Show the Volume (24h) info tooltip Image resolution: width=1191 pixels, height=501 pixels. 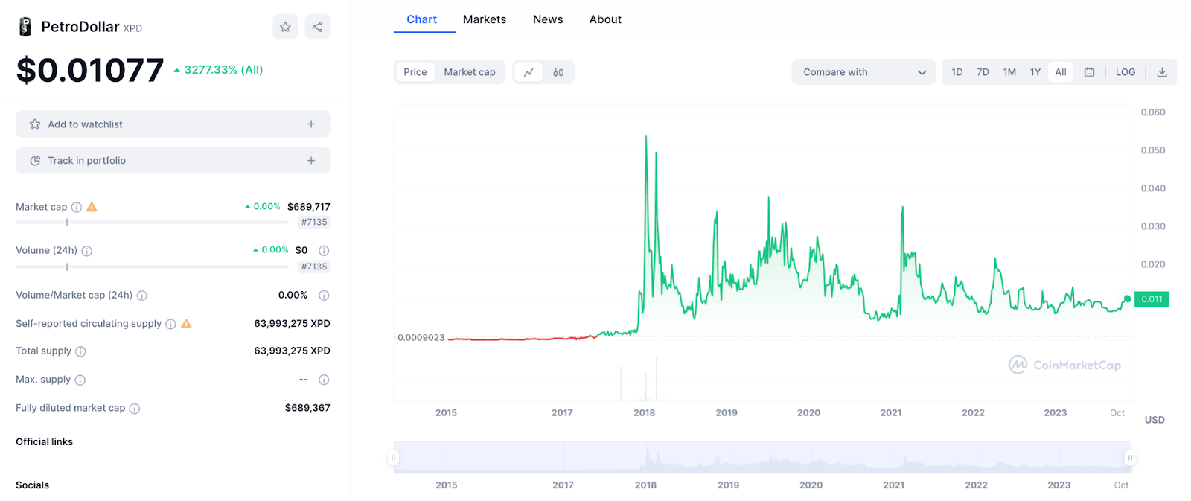[x=87, y=251]
